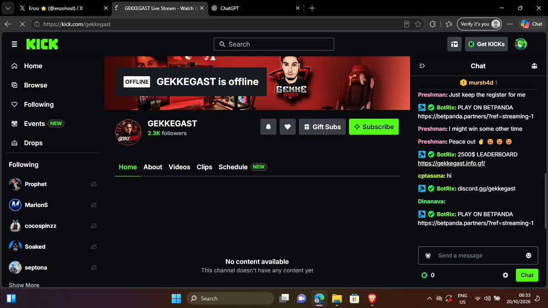Click the Dinanava username in chat
548x308 pixels.
click(431, 201)
